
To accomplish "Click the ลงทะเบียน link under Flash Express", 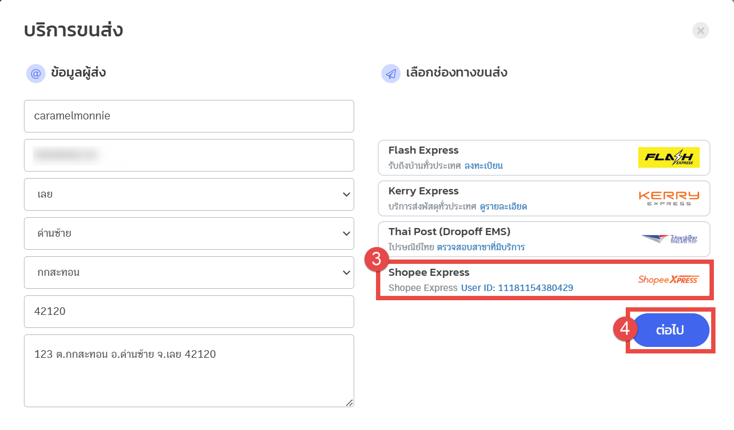I will click(484, 166).
